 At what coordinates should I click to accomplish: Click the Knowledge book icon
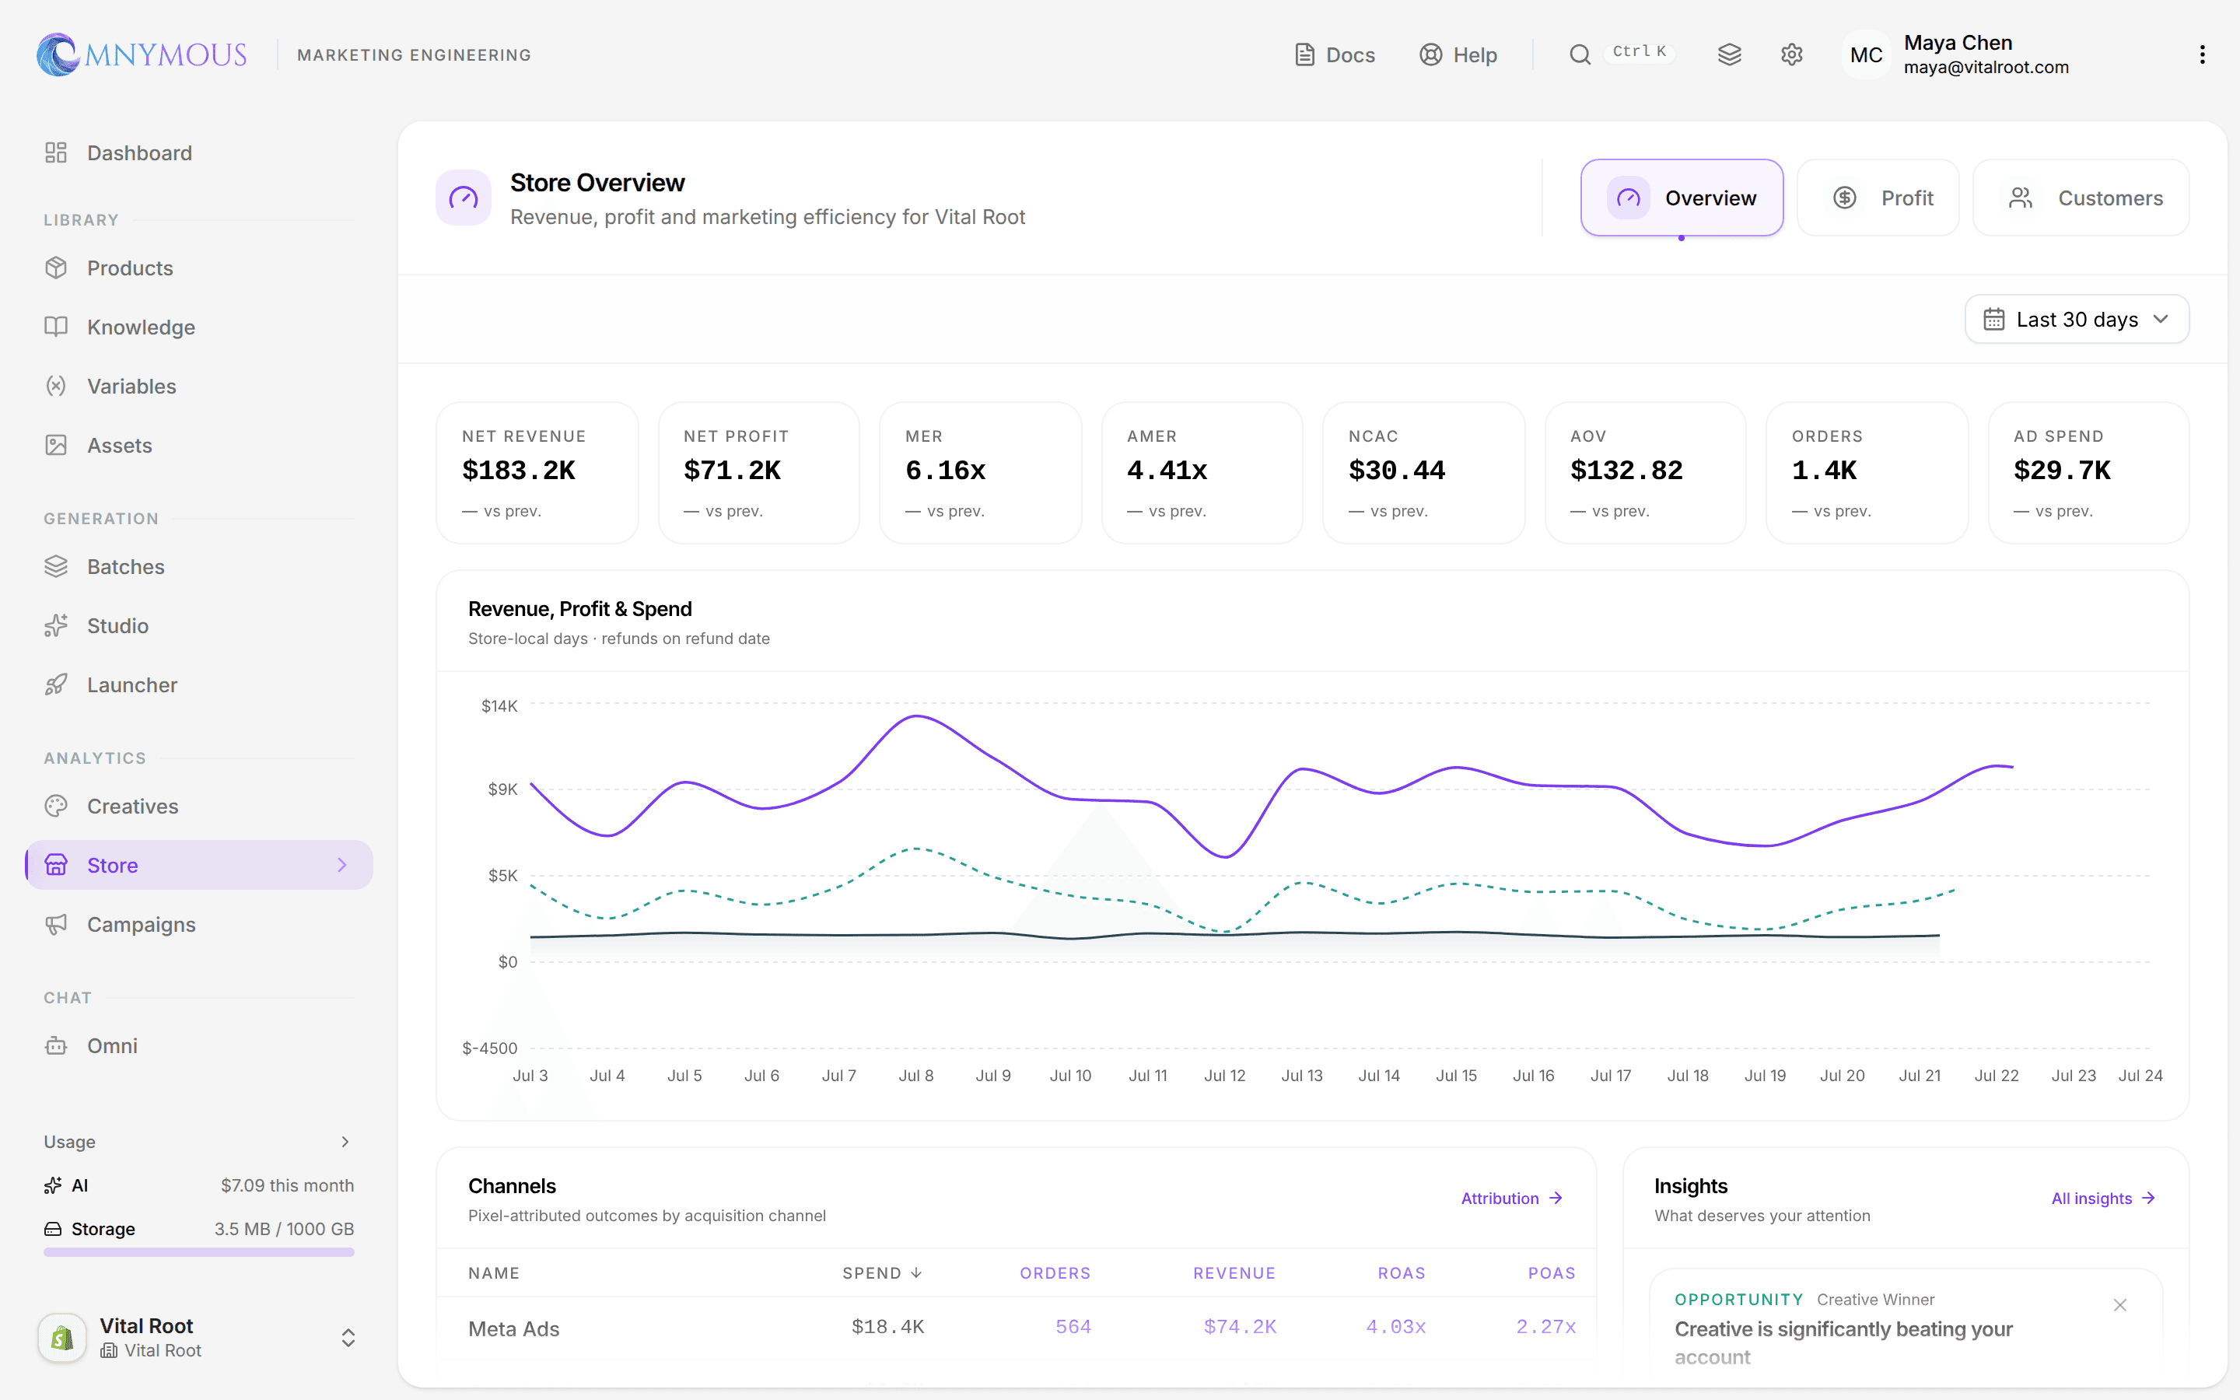[57, 327]
